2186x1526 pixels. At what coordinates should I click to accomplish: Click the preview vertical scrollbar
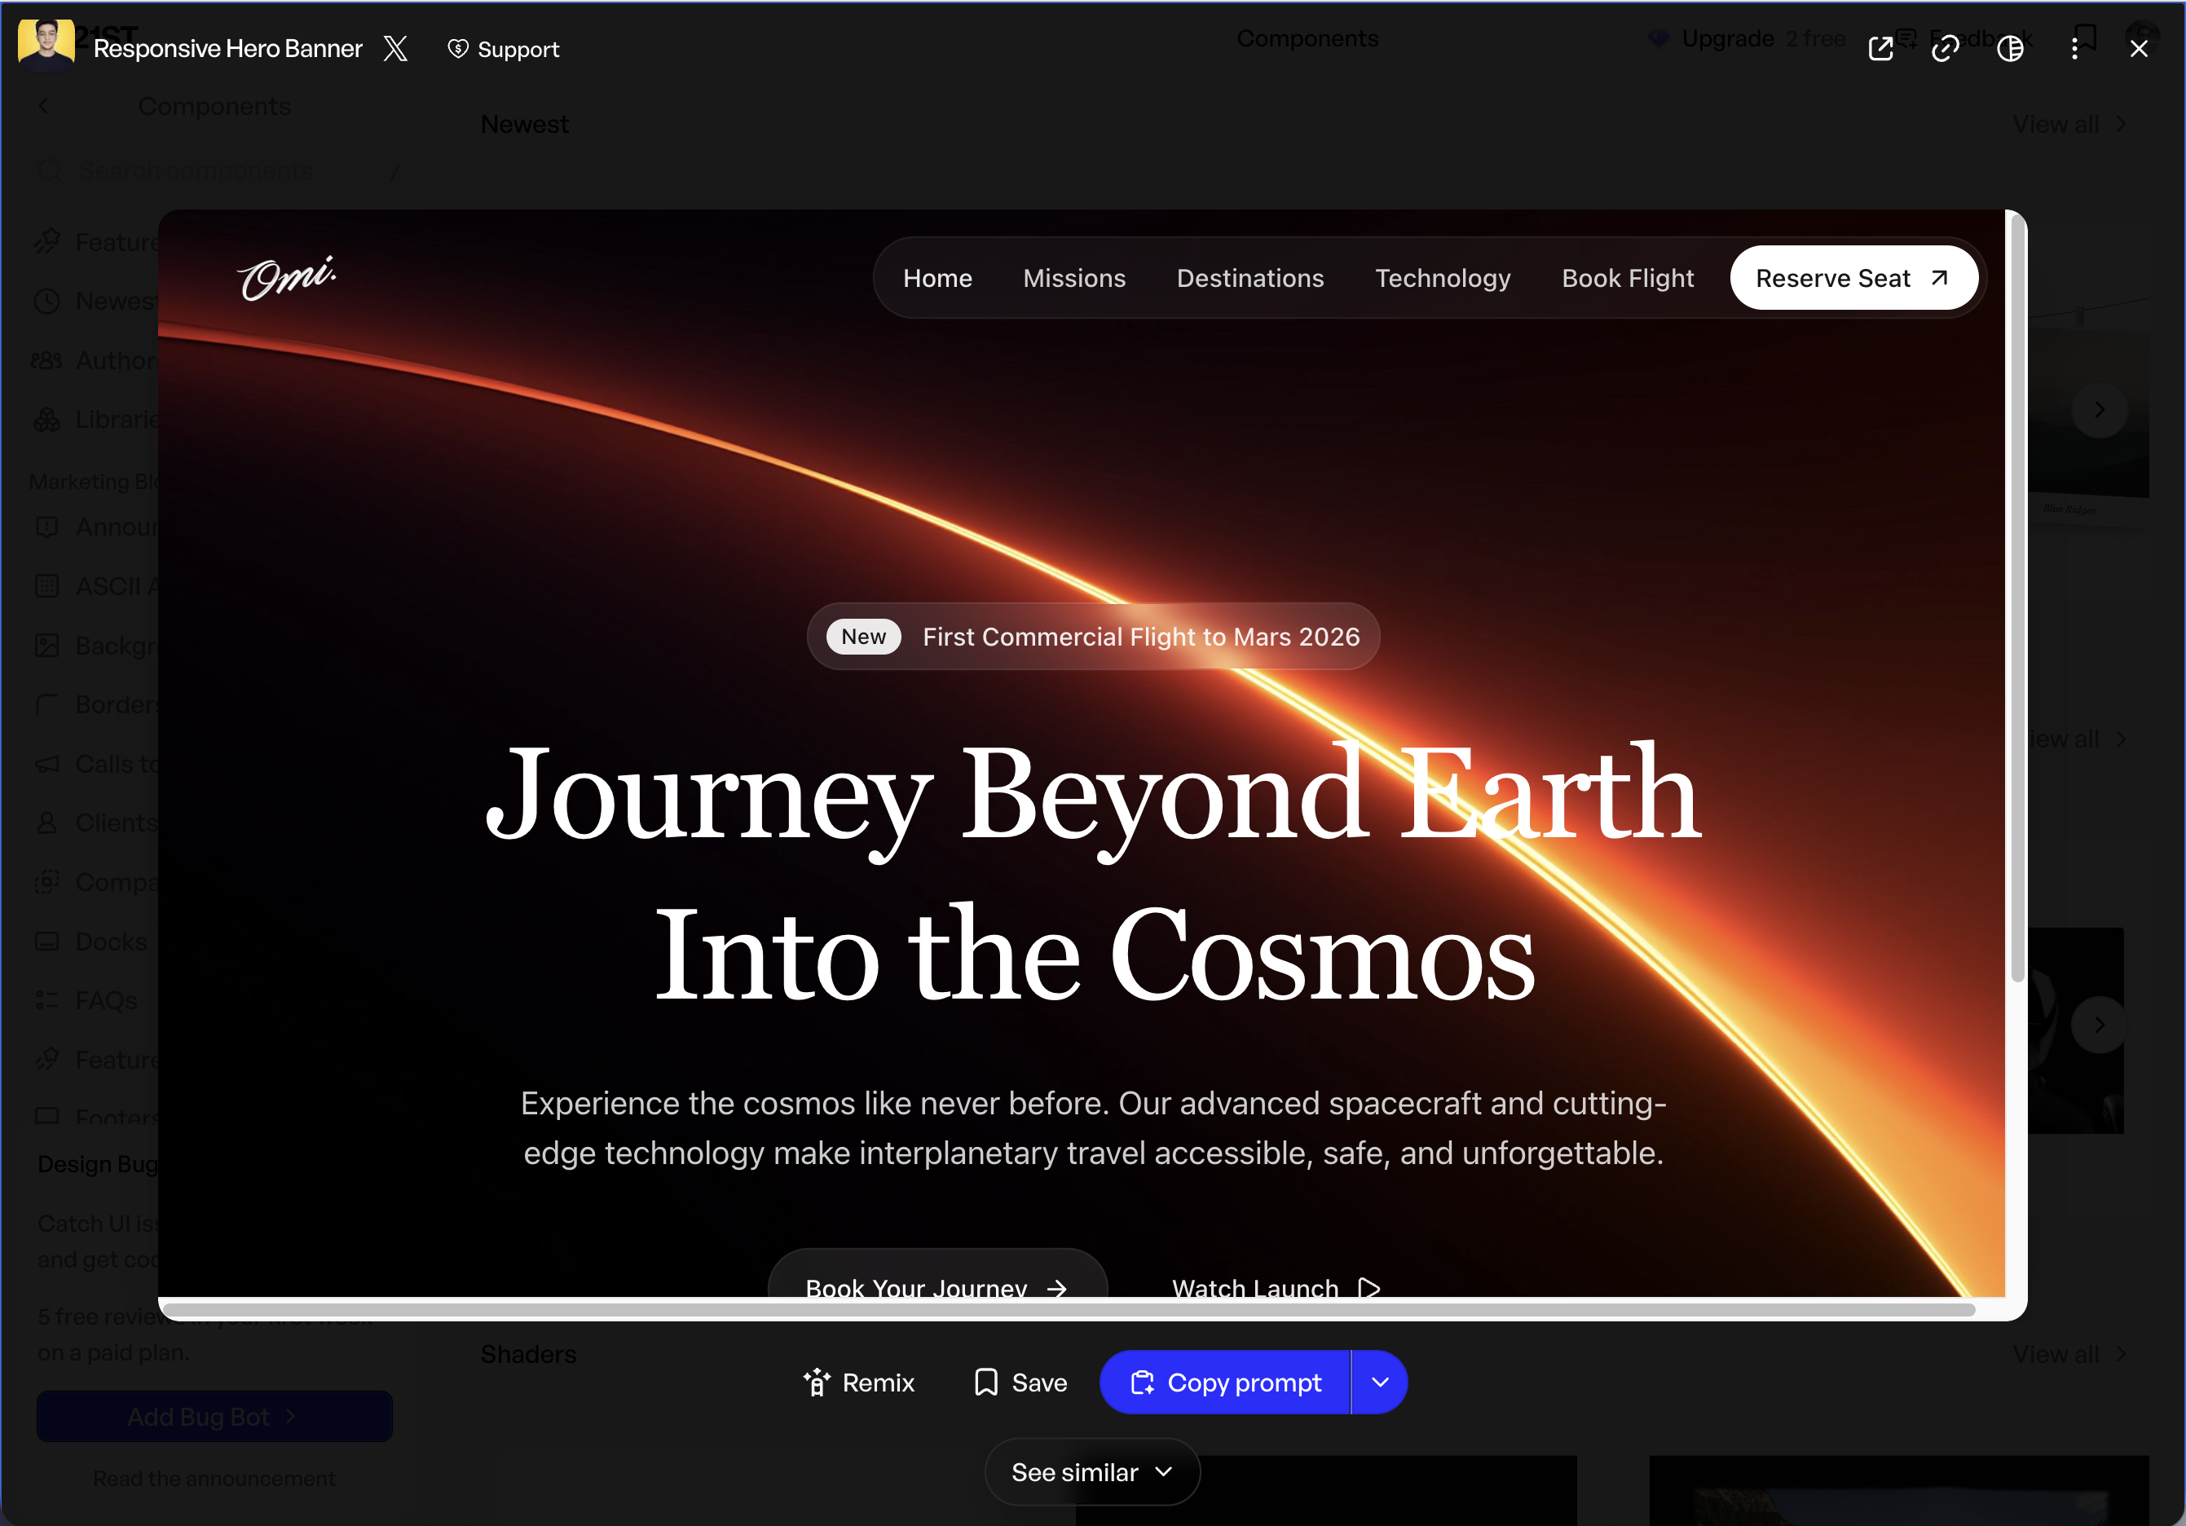point(2016,600)
